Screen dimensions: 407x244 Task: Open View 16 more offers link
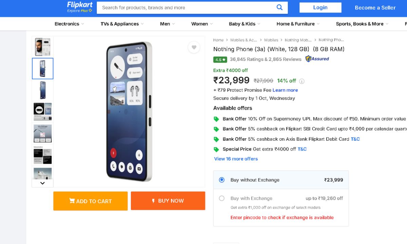(x=236, y=159)
